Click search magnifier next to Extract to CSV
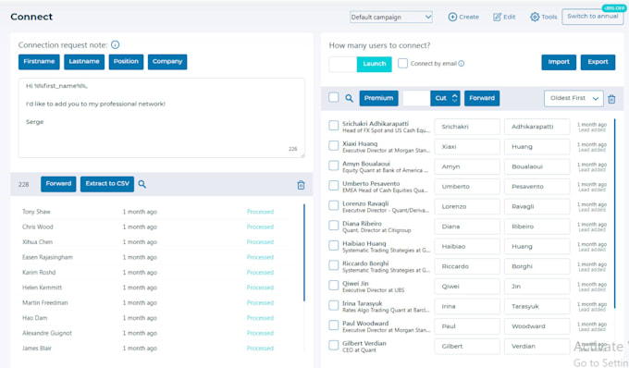Viewport: 629px width, 368px height. point(142,184)
